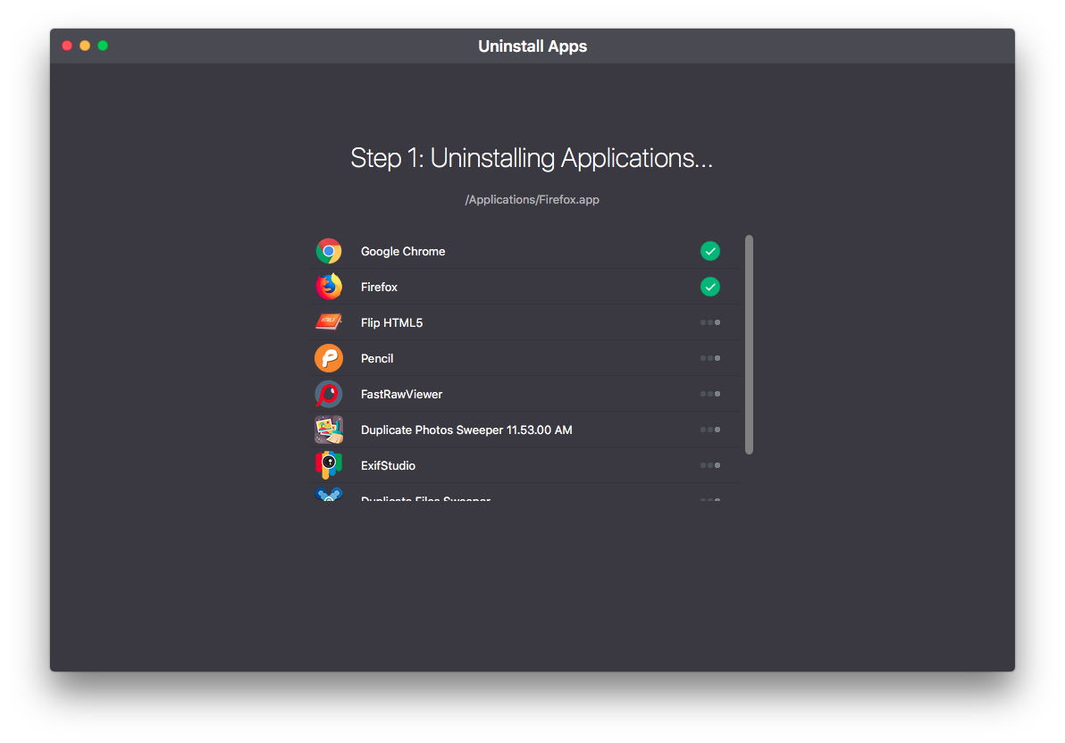The width and height of the screenshot is (1065, 743).
Task: Click the pending dots beside Flip HTML5
Action: (709, 322)
